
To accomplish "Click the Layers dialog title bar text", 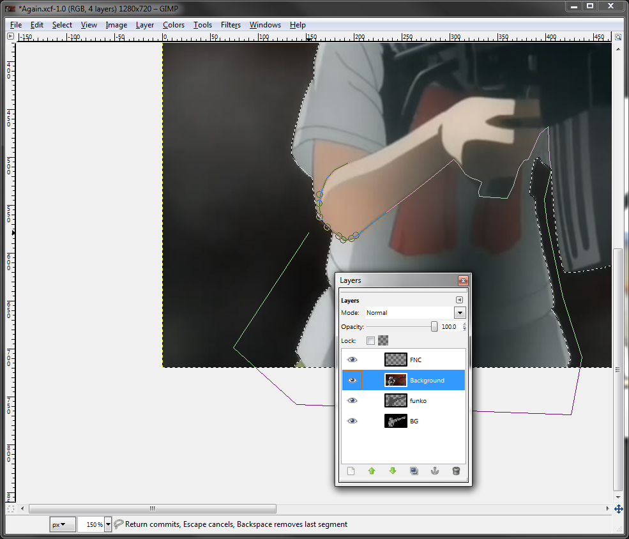I will 350,280.
